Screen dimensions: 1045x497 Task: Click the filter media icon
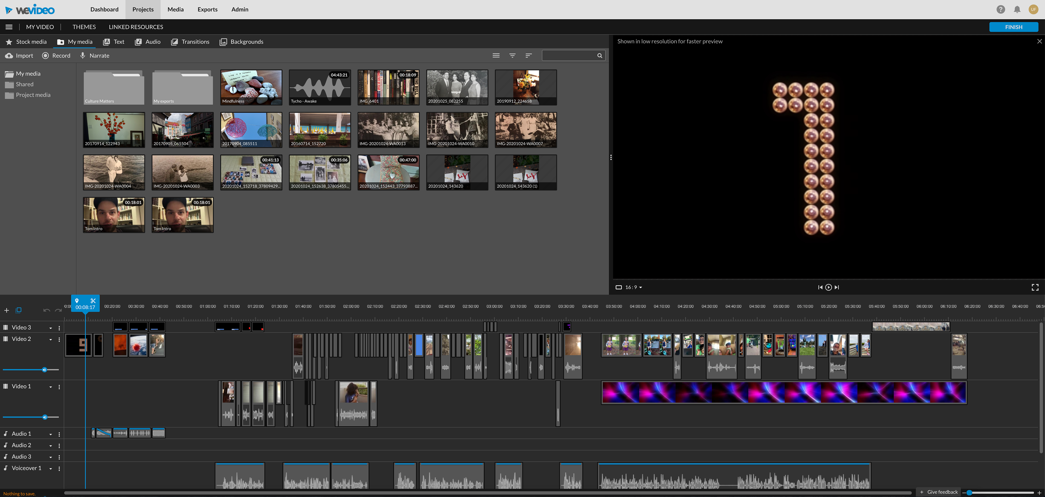coord(512,56)
